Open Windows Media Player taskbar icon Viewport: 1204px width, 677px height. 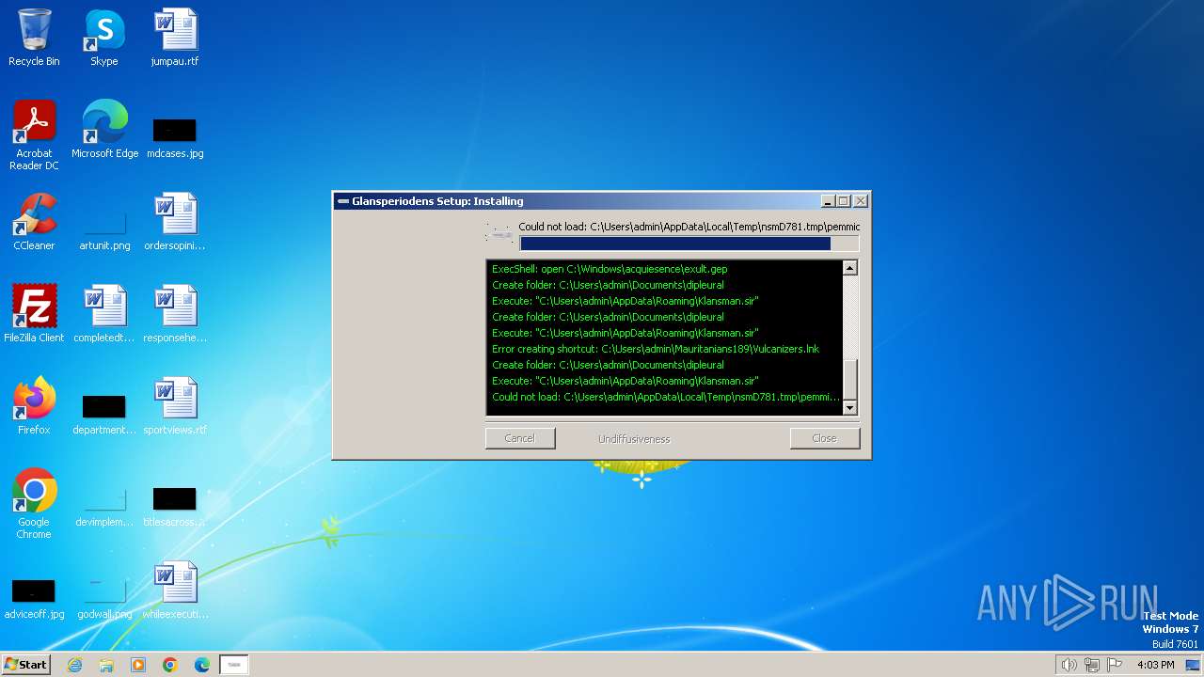tap(138, 665)
